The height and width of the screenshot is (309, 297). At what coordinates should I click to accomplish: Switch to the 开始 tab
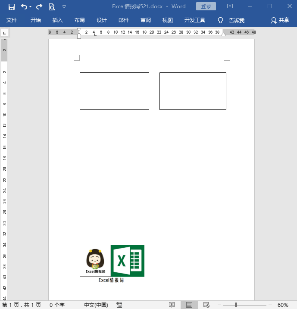(x=36, y=20)
